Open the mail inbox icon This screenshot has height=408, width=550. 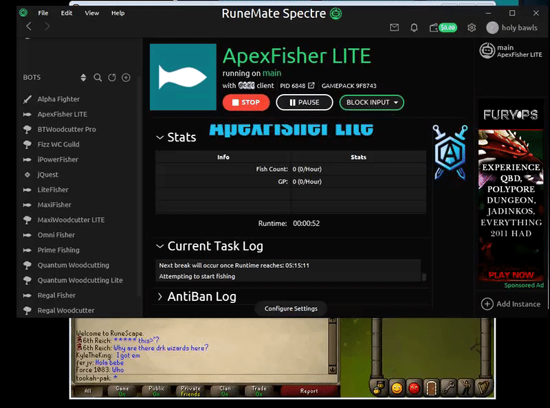point(394,27)
